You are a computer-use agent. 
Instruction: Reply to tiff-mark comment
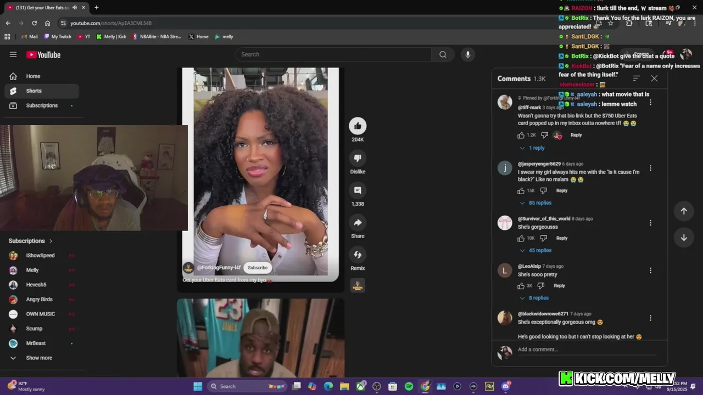click(576, 135)
